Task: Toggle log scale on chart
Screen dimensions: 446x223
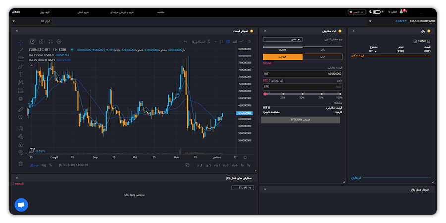Action: [44, 165]
